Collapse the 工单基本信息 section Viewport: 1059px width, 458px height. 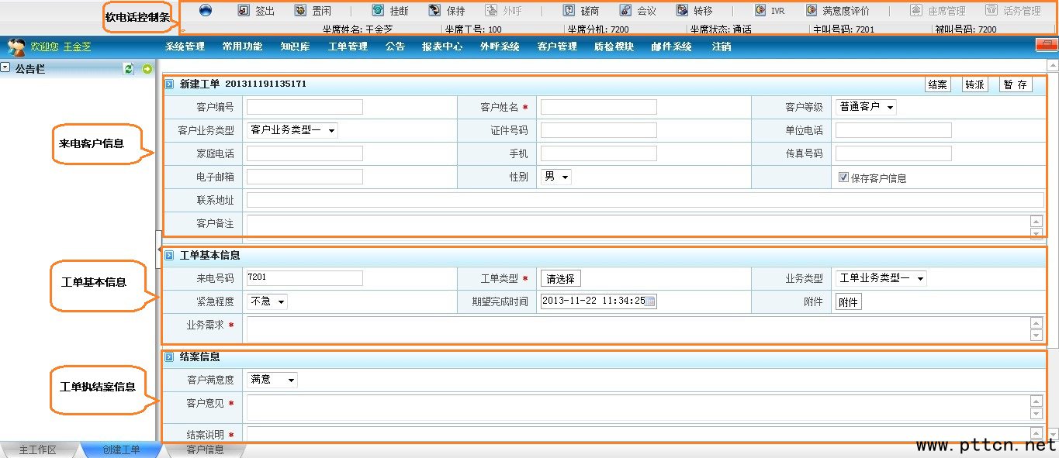tap(169, 255)
